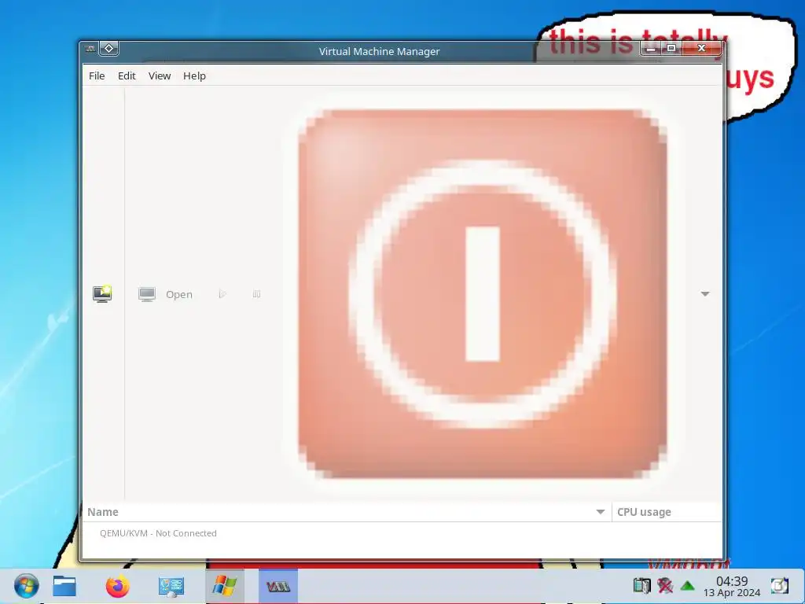Click the Open virtual machine console button

pos(165,294)
